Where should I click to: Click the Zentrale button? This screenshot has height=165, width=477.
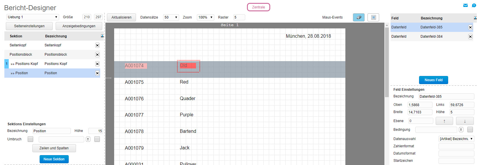coord(259,7)
